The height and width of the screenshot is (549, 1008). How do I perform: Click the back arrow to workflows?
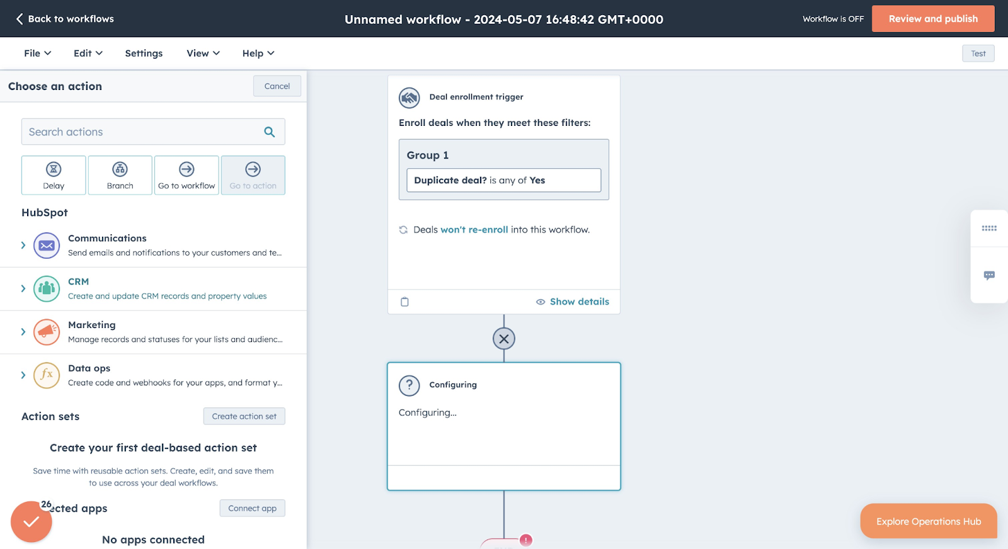point(20,19)
